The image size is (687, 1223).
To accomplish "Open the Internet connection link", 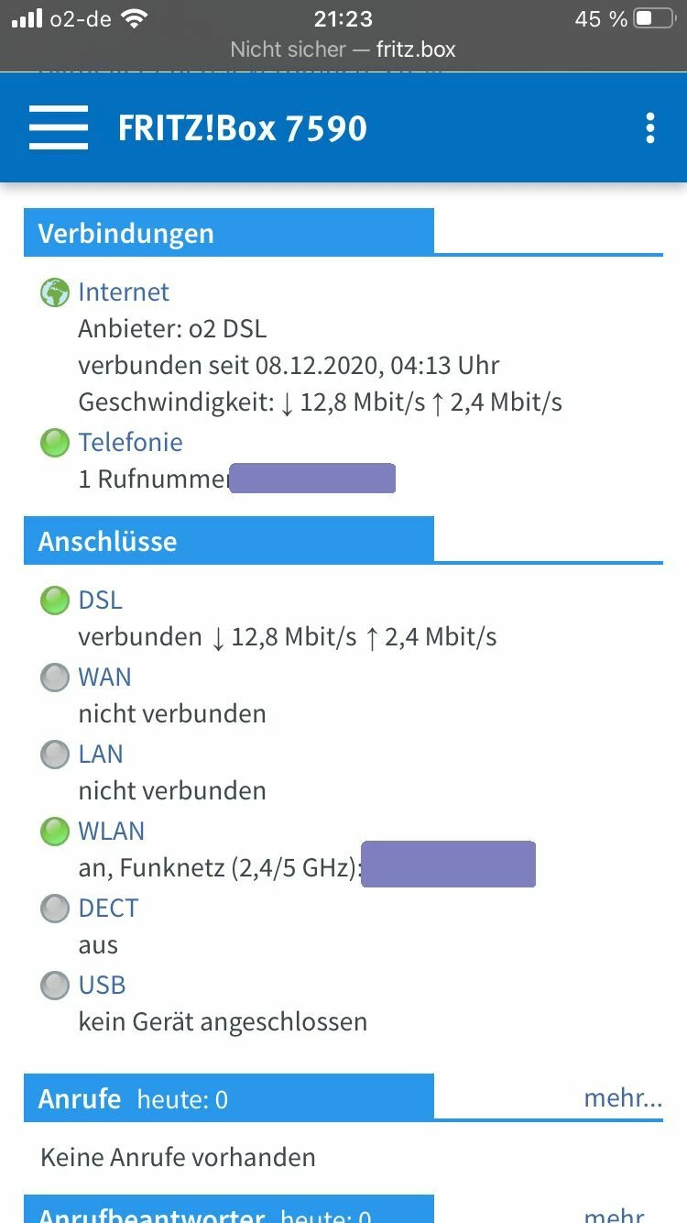I will point(124,292).
